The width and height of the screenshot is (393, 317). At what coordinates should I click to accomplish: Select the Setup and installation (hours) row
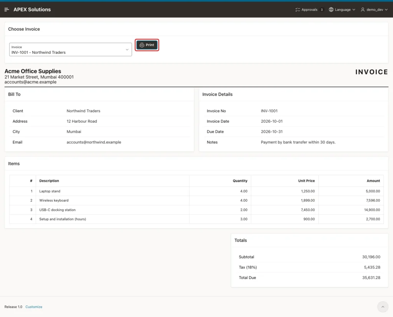pyautogui.click(x=196, y=219)
